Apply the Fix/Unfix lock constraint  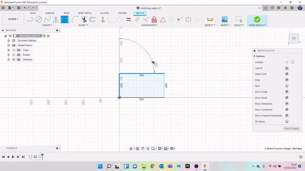154,19
